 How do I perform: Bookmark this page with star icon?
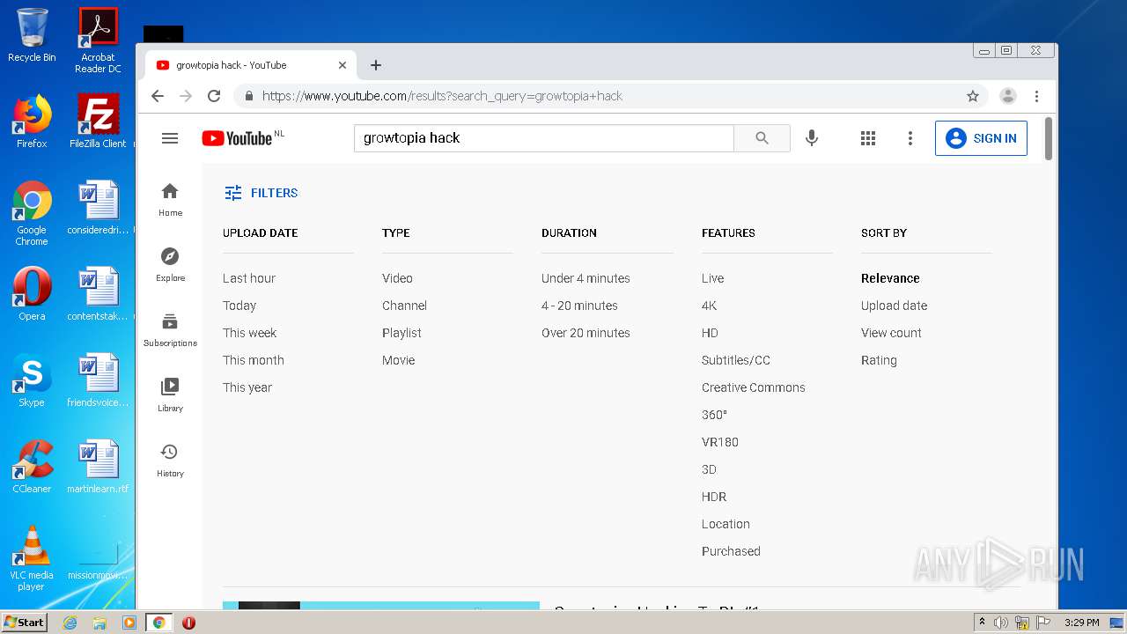(x=973, y=96)
